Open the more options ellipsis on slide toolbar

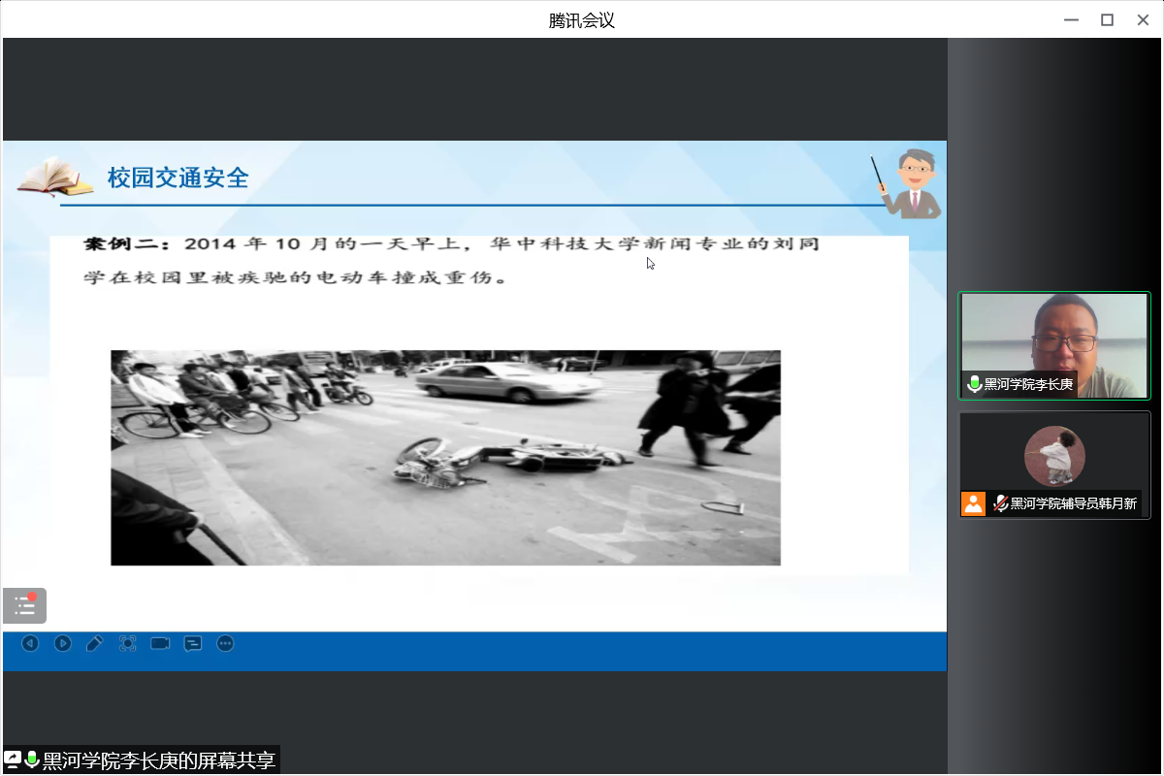225,643
